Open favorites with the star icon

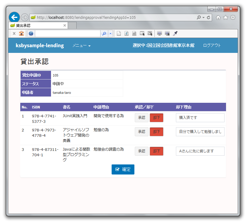225,17
